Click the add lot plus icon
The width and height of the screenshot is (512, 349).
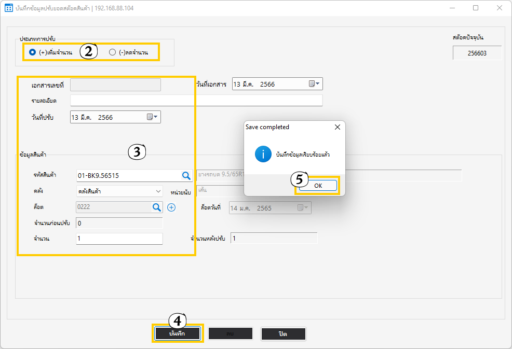pos(172,207)
